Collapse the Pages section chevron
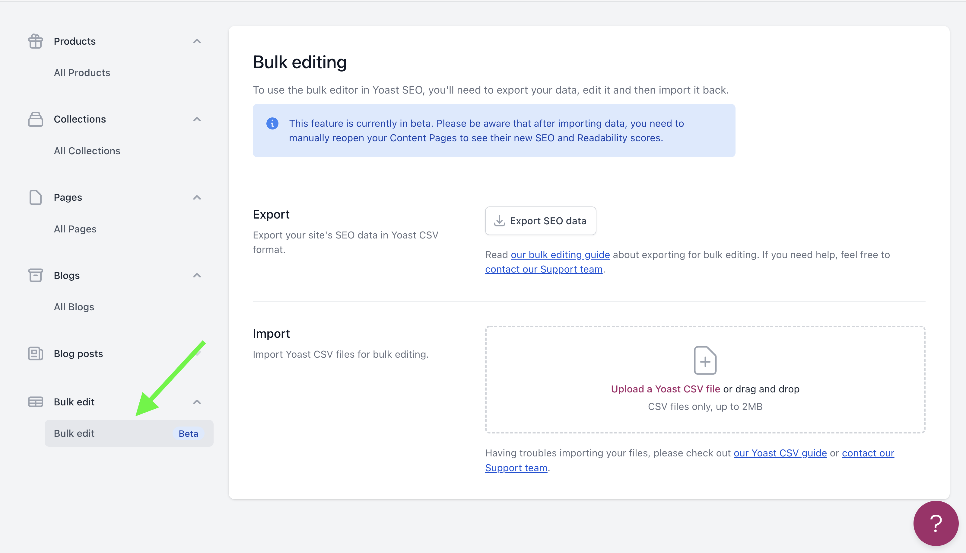 point(197,197)
